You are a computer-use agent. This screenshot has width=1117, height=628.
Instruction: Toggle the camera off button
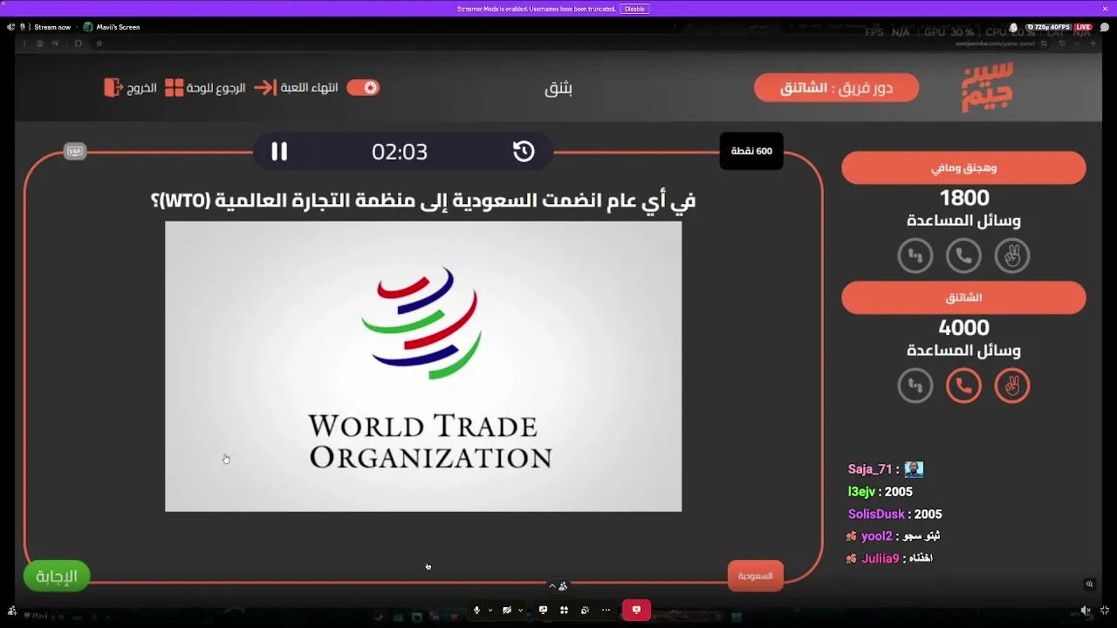pyautogui.click(x=507, y=610)
